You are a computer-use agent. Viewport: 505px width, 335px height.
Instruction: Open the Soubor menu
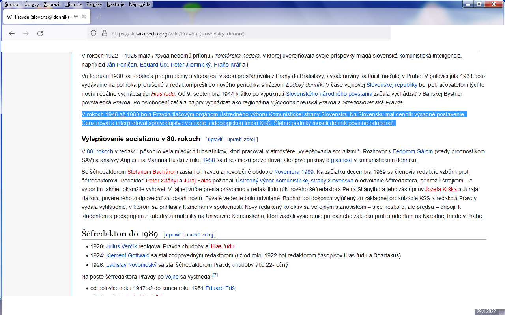coord(12,4)
